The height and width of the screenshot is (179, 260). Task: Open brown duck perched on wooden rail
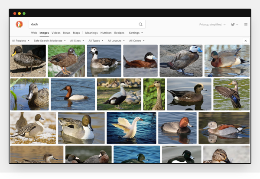(x=66, y=60)
